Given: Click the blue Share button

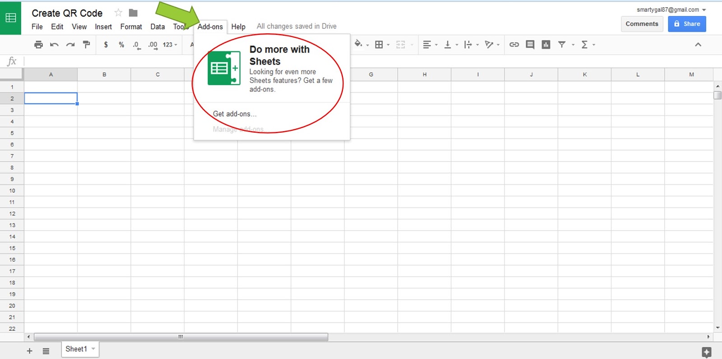Looking at the screenshot, I should pyautogui.click(x=687, y=24).
